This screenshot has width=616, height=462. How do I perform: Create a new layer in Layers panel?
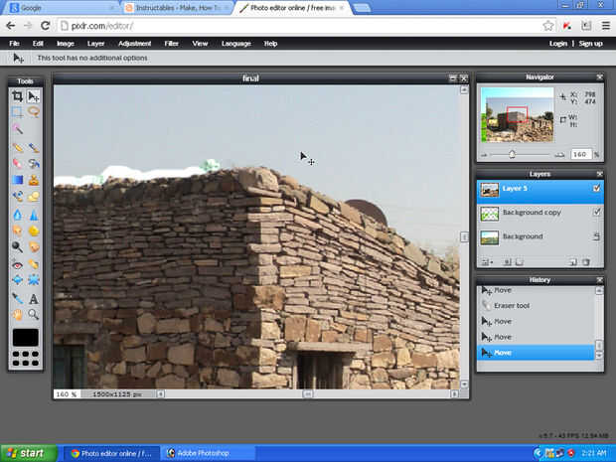573,262
